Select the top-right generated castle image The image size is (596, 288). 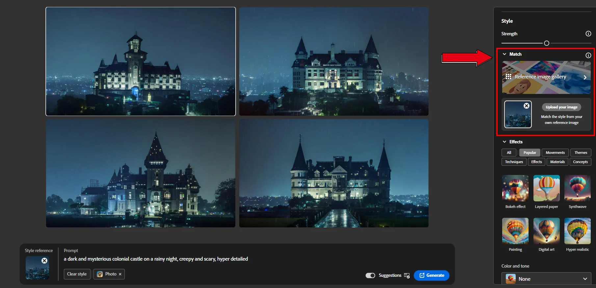coord(334,61)
